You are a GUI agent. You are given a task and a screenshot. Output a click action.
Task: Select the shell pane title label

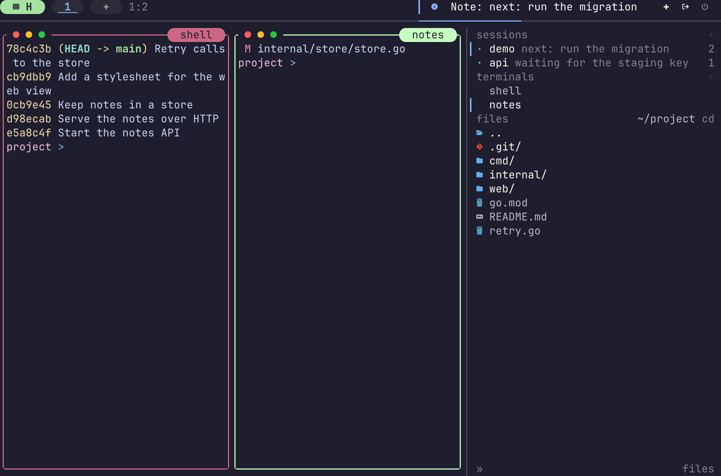[x=196, y=35]
